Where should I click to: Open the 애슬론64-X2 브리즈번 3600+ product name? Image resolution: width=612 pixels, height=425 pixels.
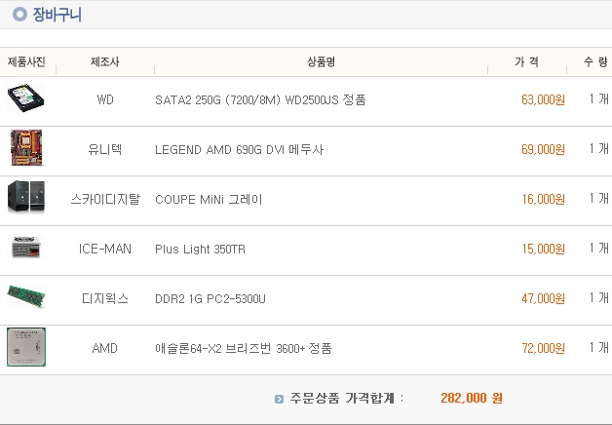click(244, 348)
